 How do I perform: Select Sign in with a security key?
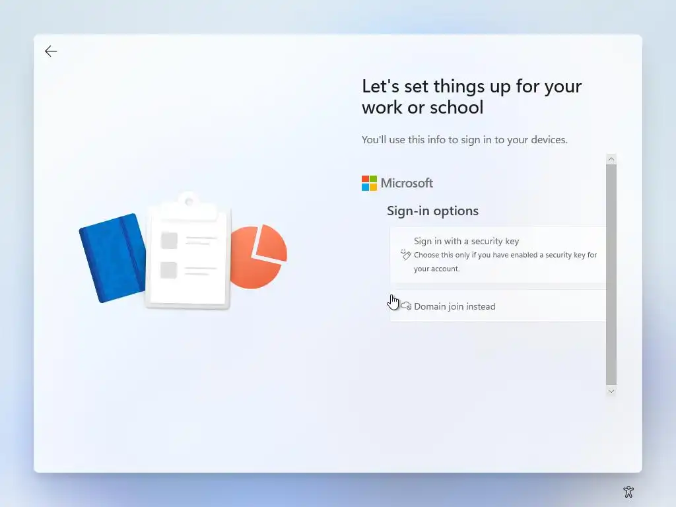498,254
